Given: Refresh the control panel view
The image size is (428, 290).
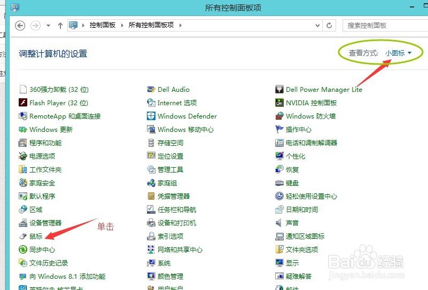Looking at the screenshot, I should [329, 26].
